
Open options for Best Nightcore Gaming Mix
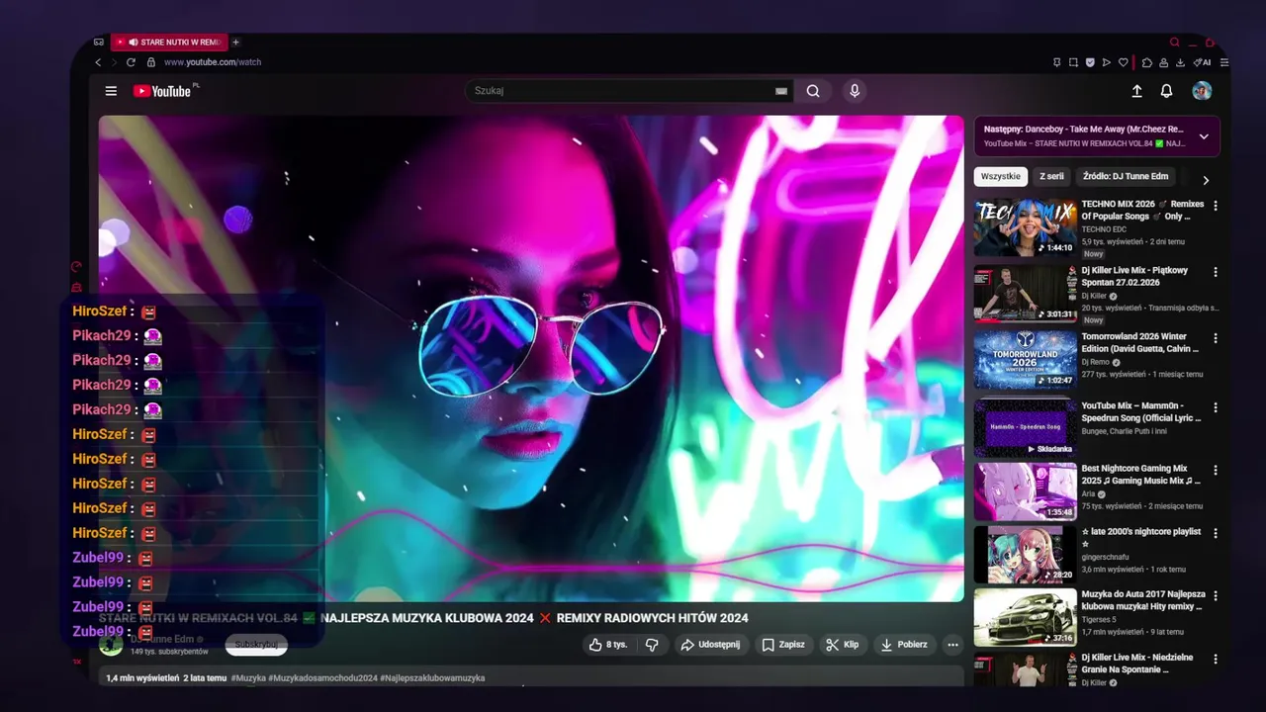tap(1216, 470)
